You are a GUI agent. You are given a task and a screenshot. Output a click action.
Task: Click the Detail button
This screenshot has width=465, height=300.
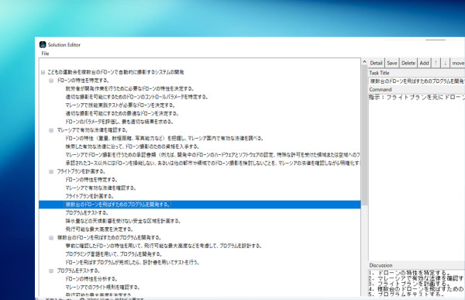tap(376, 63)
